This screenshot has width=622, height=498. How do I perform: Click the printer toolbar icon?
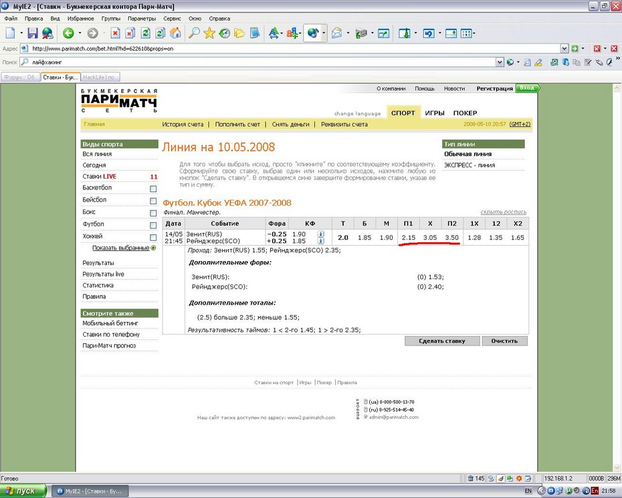(x=361, y=33)
